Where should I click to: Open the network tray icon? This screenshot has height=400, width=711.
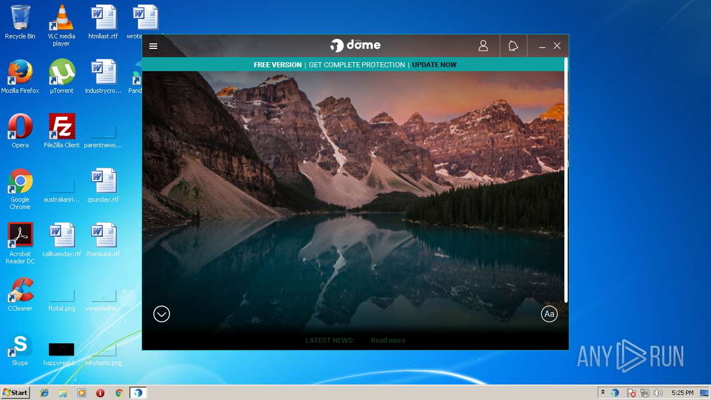tap(645, 393)
